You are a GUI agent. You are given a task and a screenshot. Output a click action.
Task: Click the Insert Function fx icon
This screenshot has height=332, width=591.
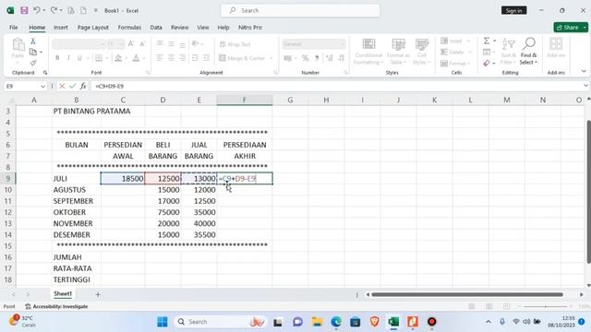[x=83, y=86]
